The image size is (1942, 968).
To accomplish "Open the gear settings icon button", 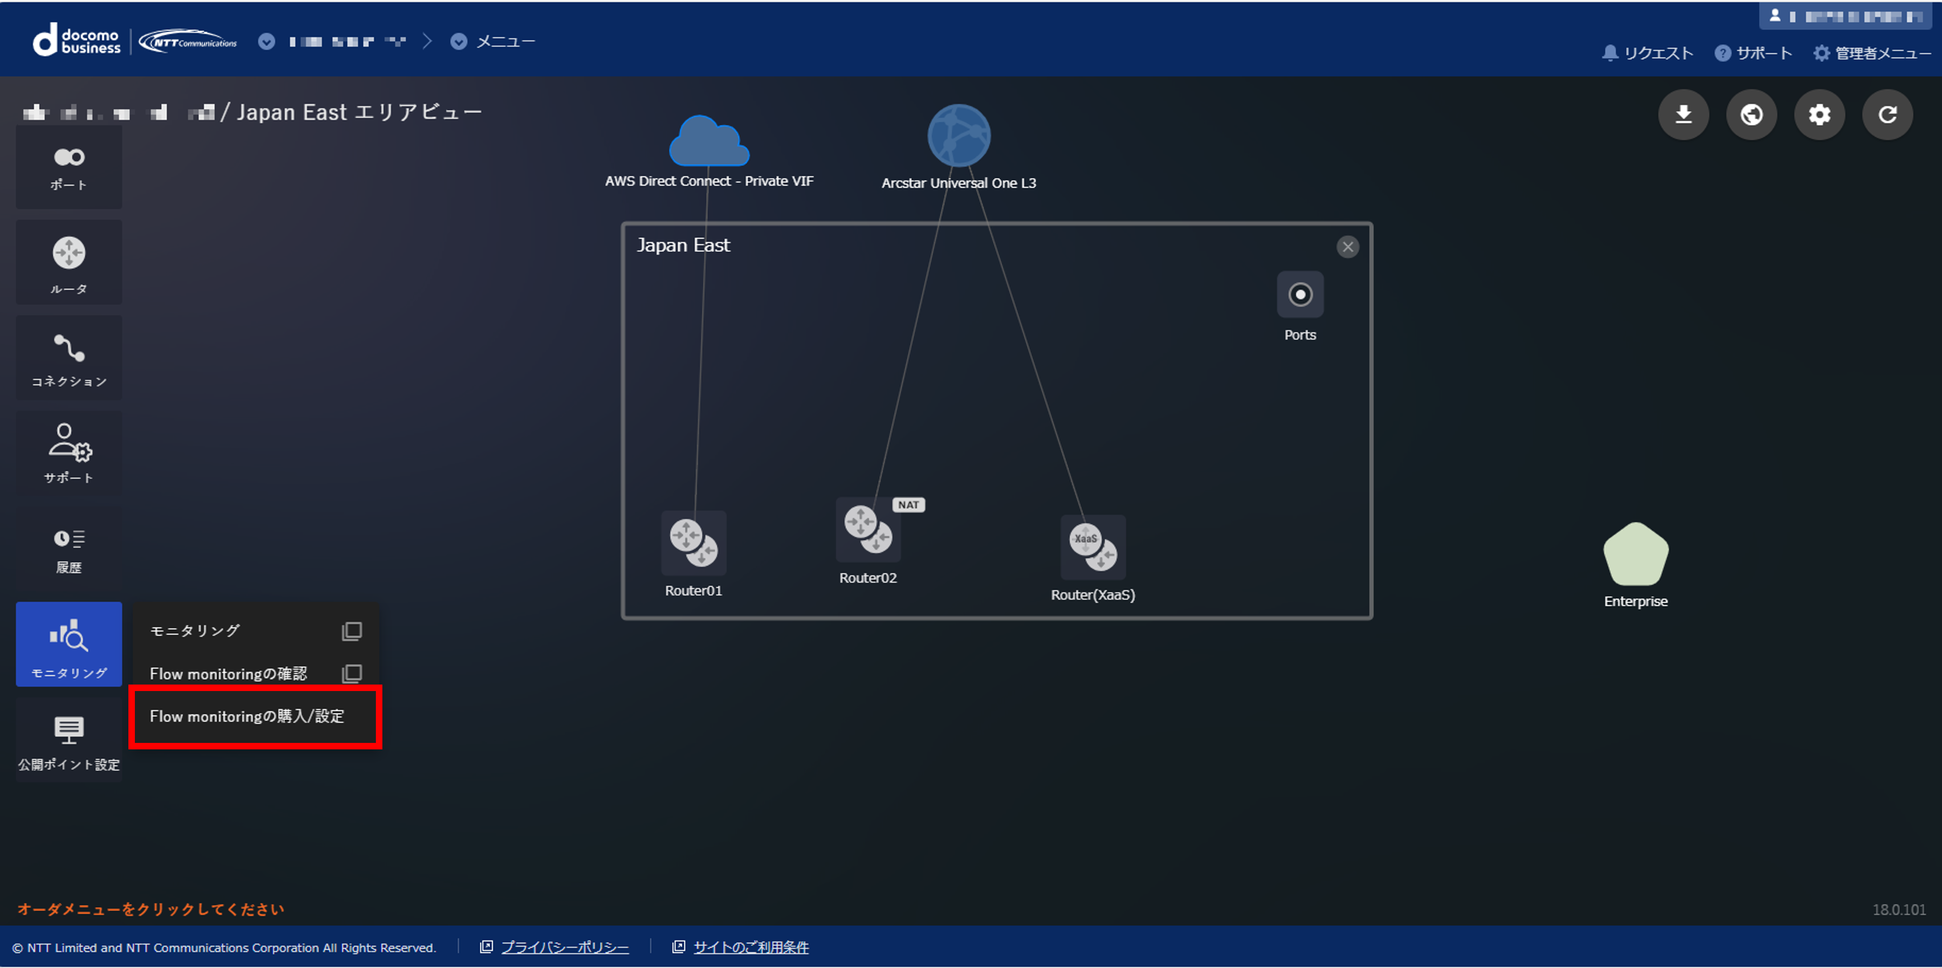I will point(1819,114).
